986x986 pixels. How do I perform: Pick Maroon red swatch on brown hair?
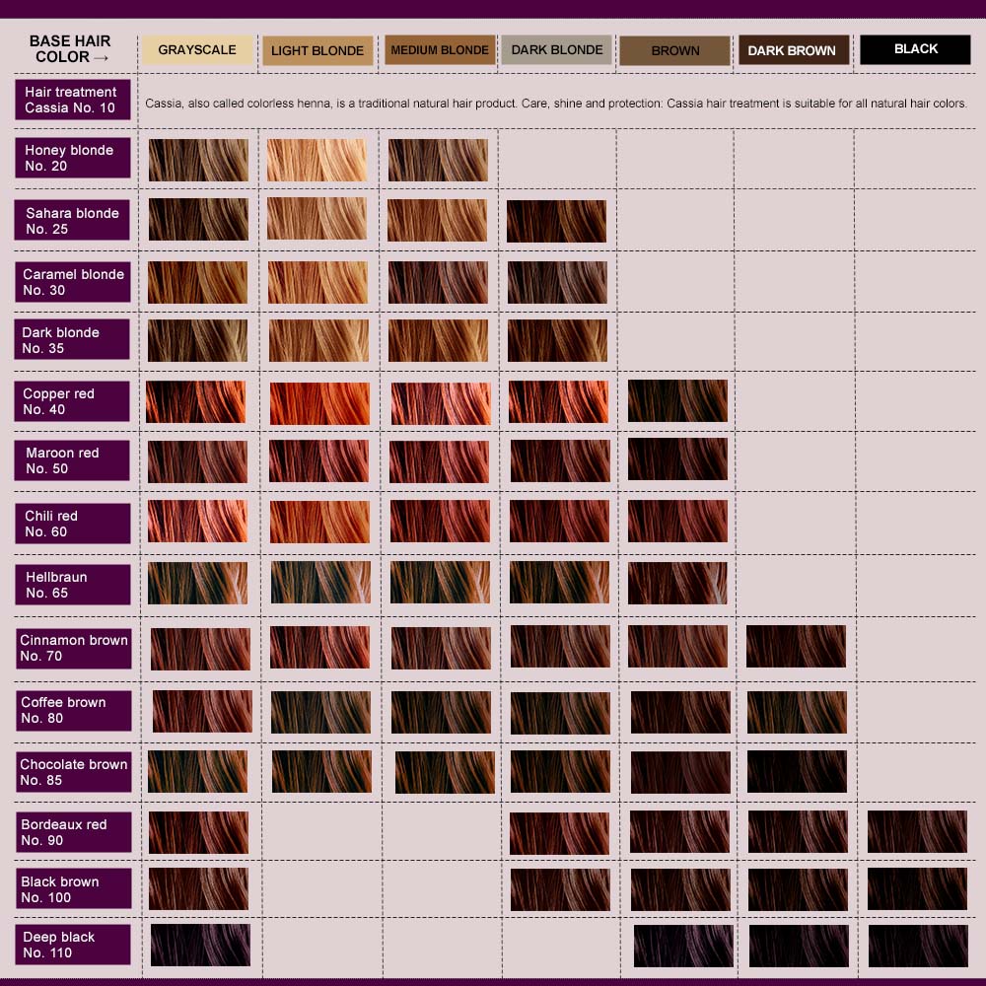click(x=678, y=459)
